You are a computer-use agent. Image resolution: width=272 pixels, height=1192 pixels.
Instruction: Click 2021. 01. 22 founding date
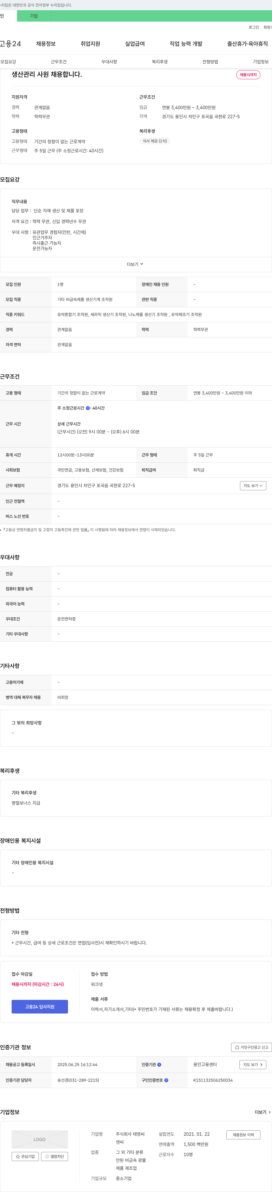pos(196,1134)
